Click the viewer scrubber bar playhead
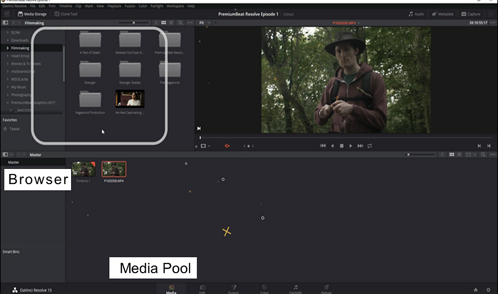The width and height of the screenshot is (498, 294). 200,138
